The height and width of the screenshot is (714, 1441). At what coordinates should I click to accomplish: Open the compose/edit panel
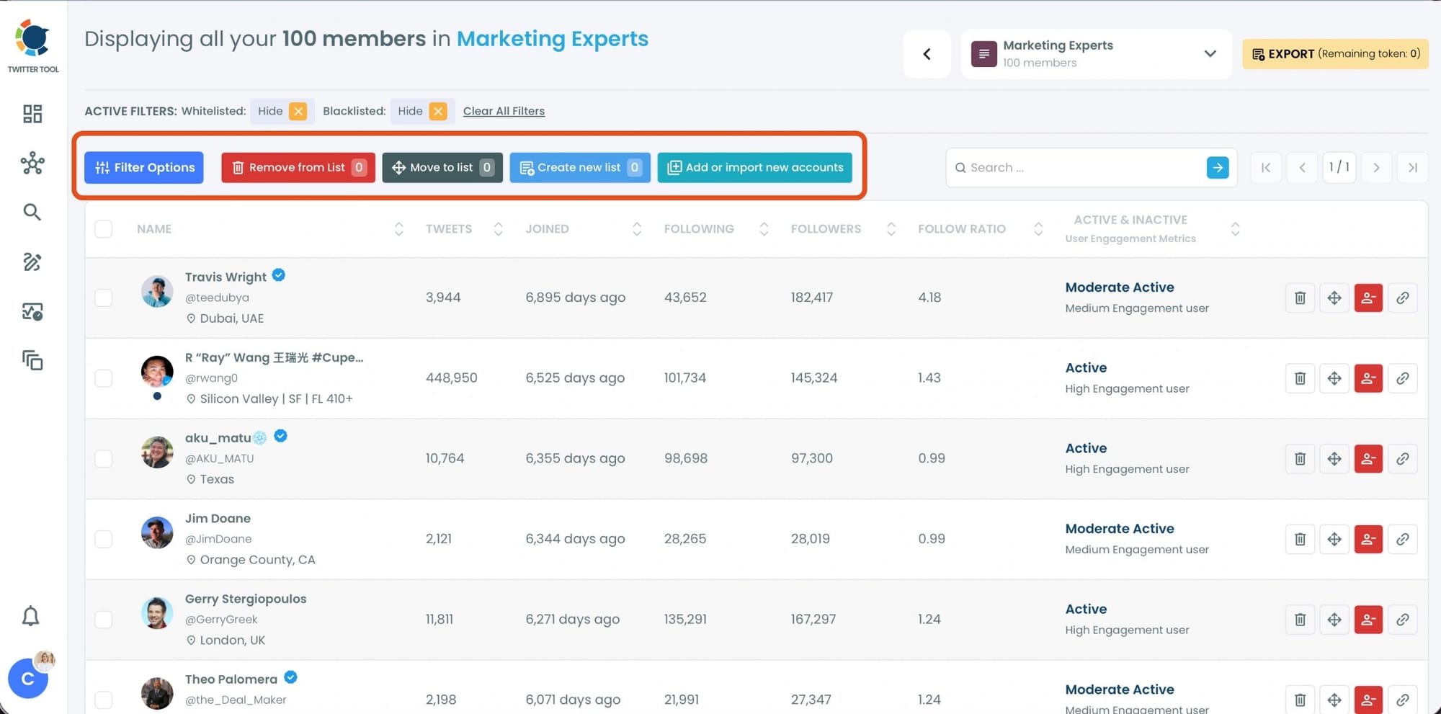pos(32,262)
